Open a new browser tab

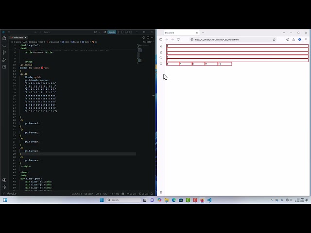pos(203,33)
